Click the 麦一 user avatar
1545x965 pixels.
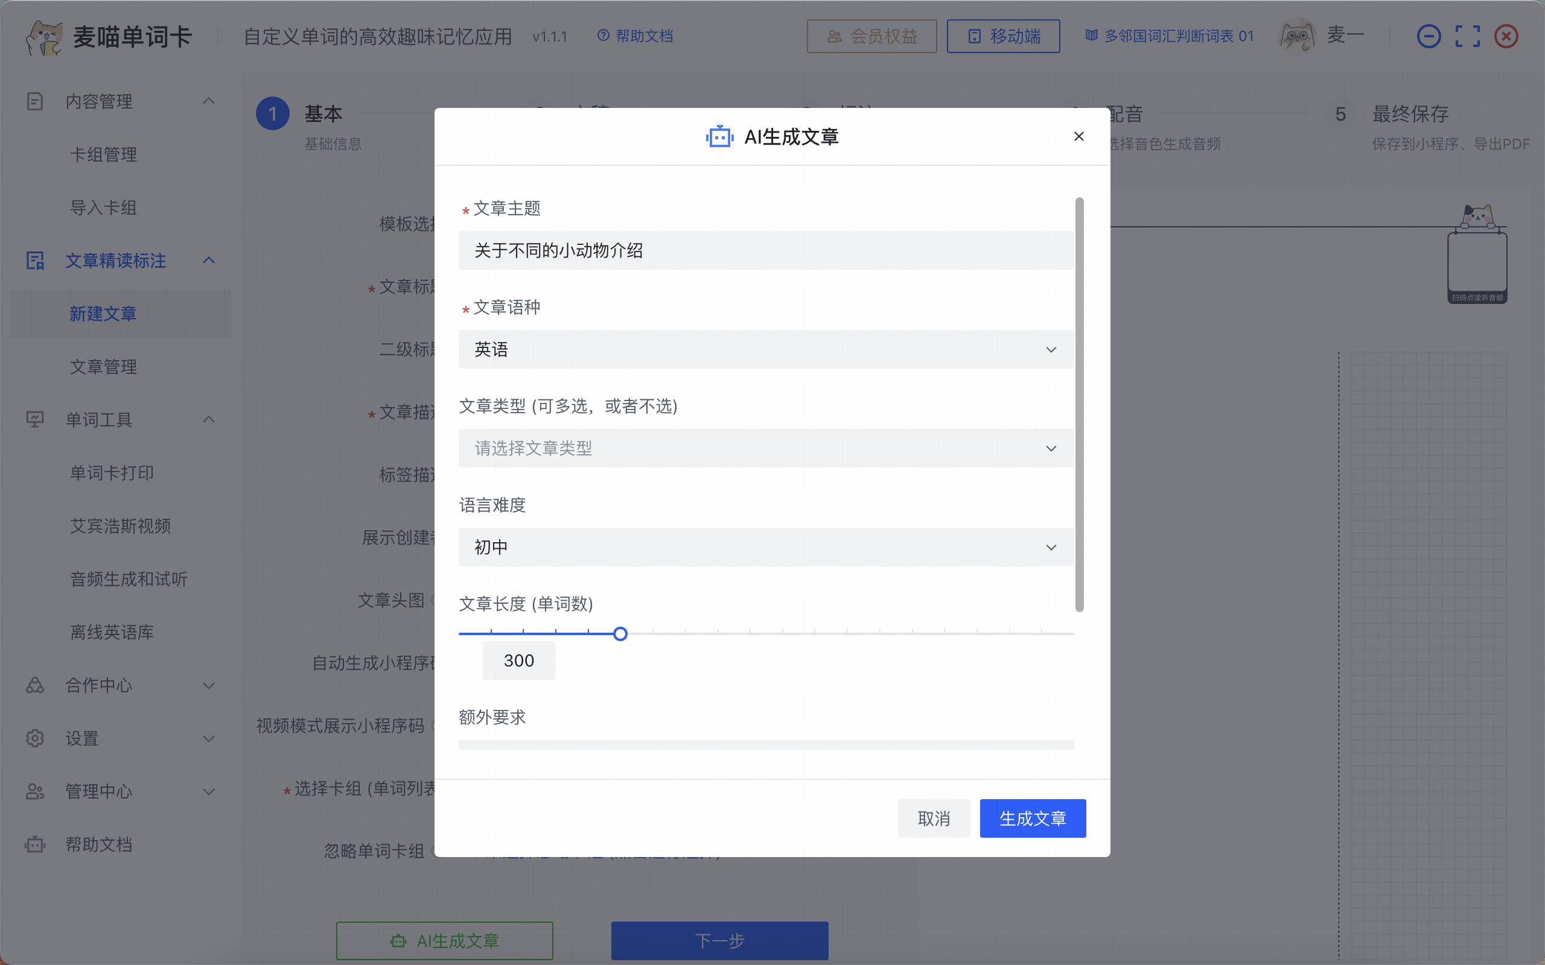[x=1298, y=36]
